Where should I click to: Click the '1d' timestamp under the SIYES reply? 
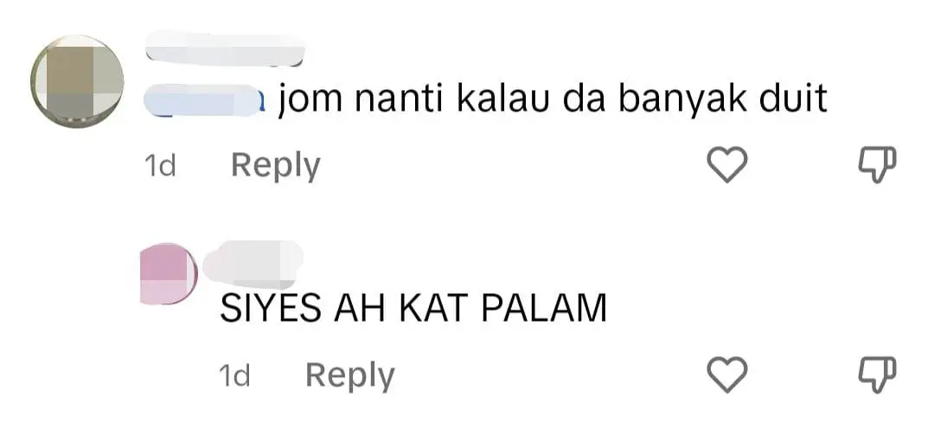[x=234, y=375]
